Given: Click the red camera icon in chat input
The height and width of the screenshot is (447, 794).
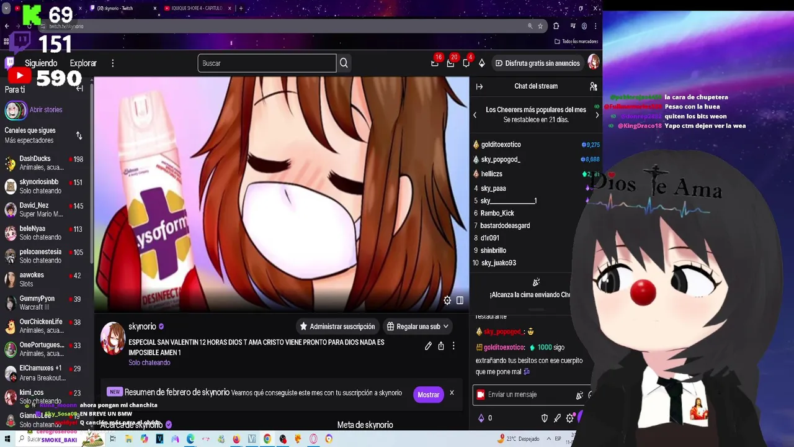Looking at the screenshot, I should (480, 395).
